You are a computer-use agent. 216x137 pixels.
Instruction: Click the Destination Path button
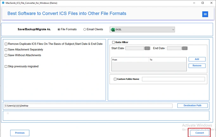pos(193,106)
